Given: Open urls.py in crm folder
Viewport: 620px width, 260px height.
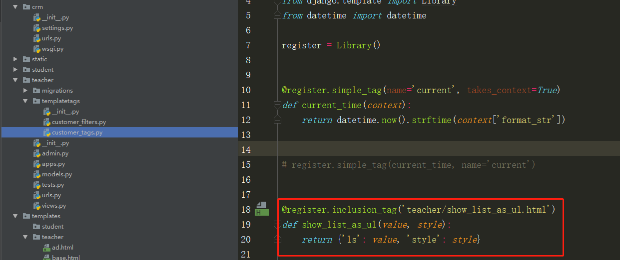Looking at the screenshot, I should [51, 38].
